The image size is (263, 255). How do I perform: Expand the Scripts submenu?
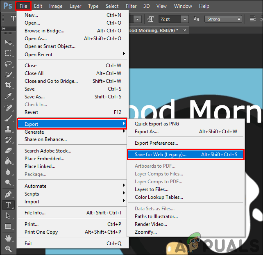click(x=73, y=194)
